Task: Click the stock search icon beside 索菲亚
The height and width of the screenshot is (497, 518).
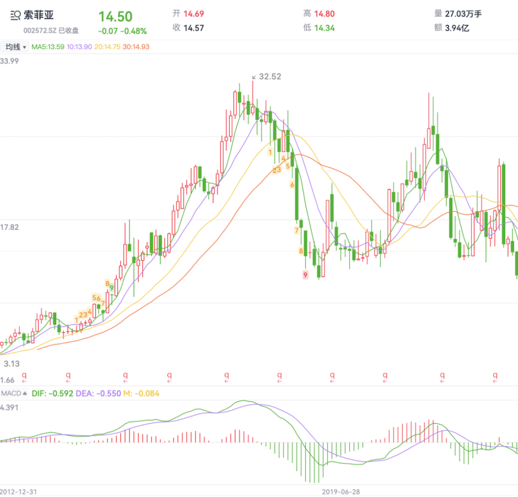Action: click(x=15, y=16)
